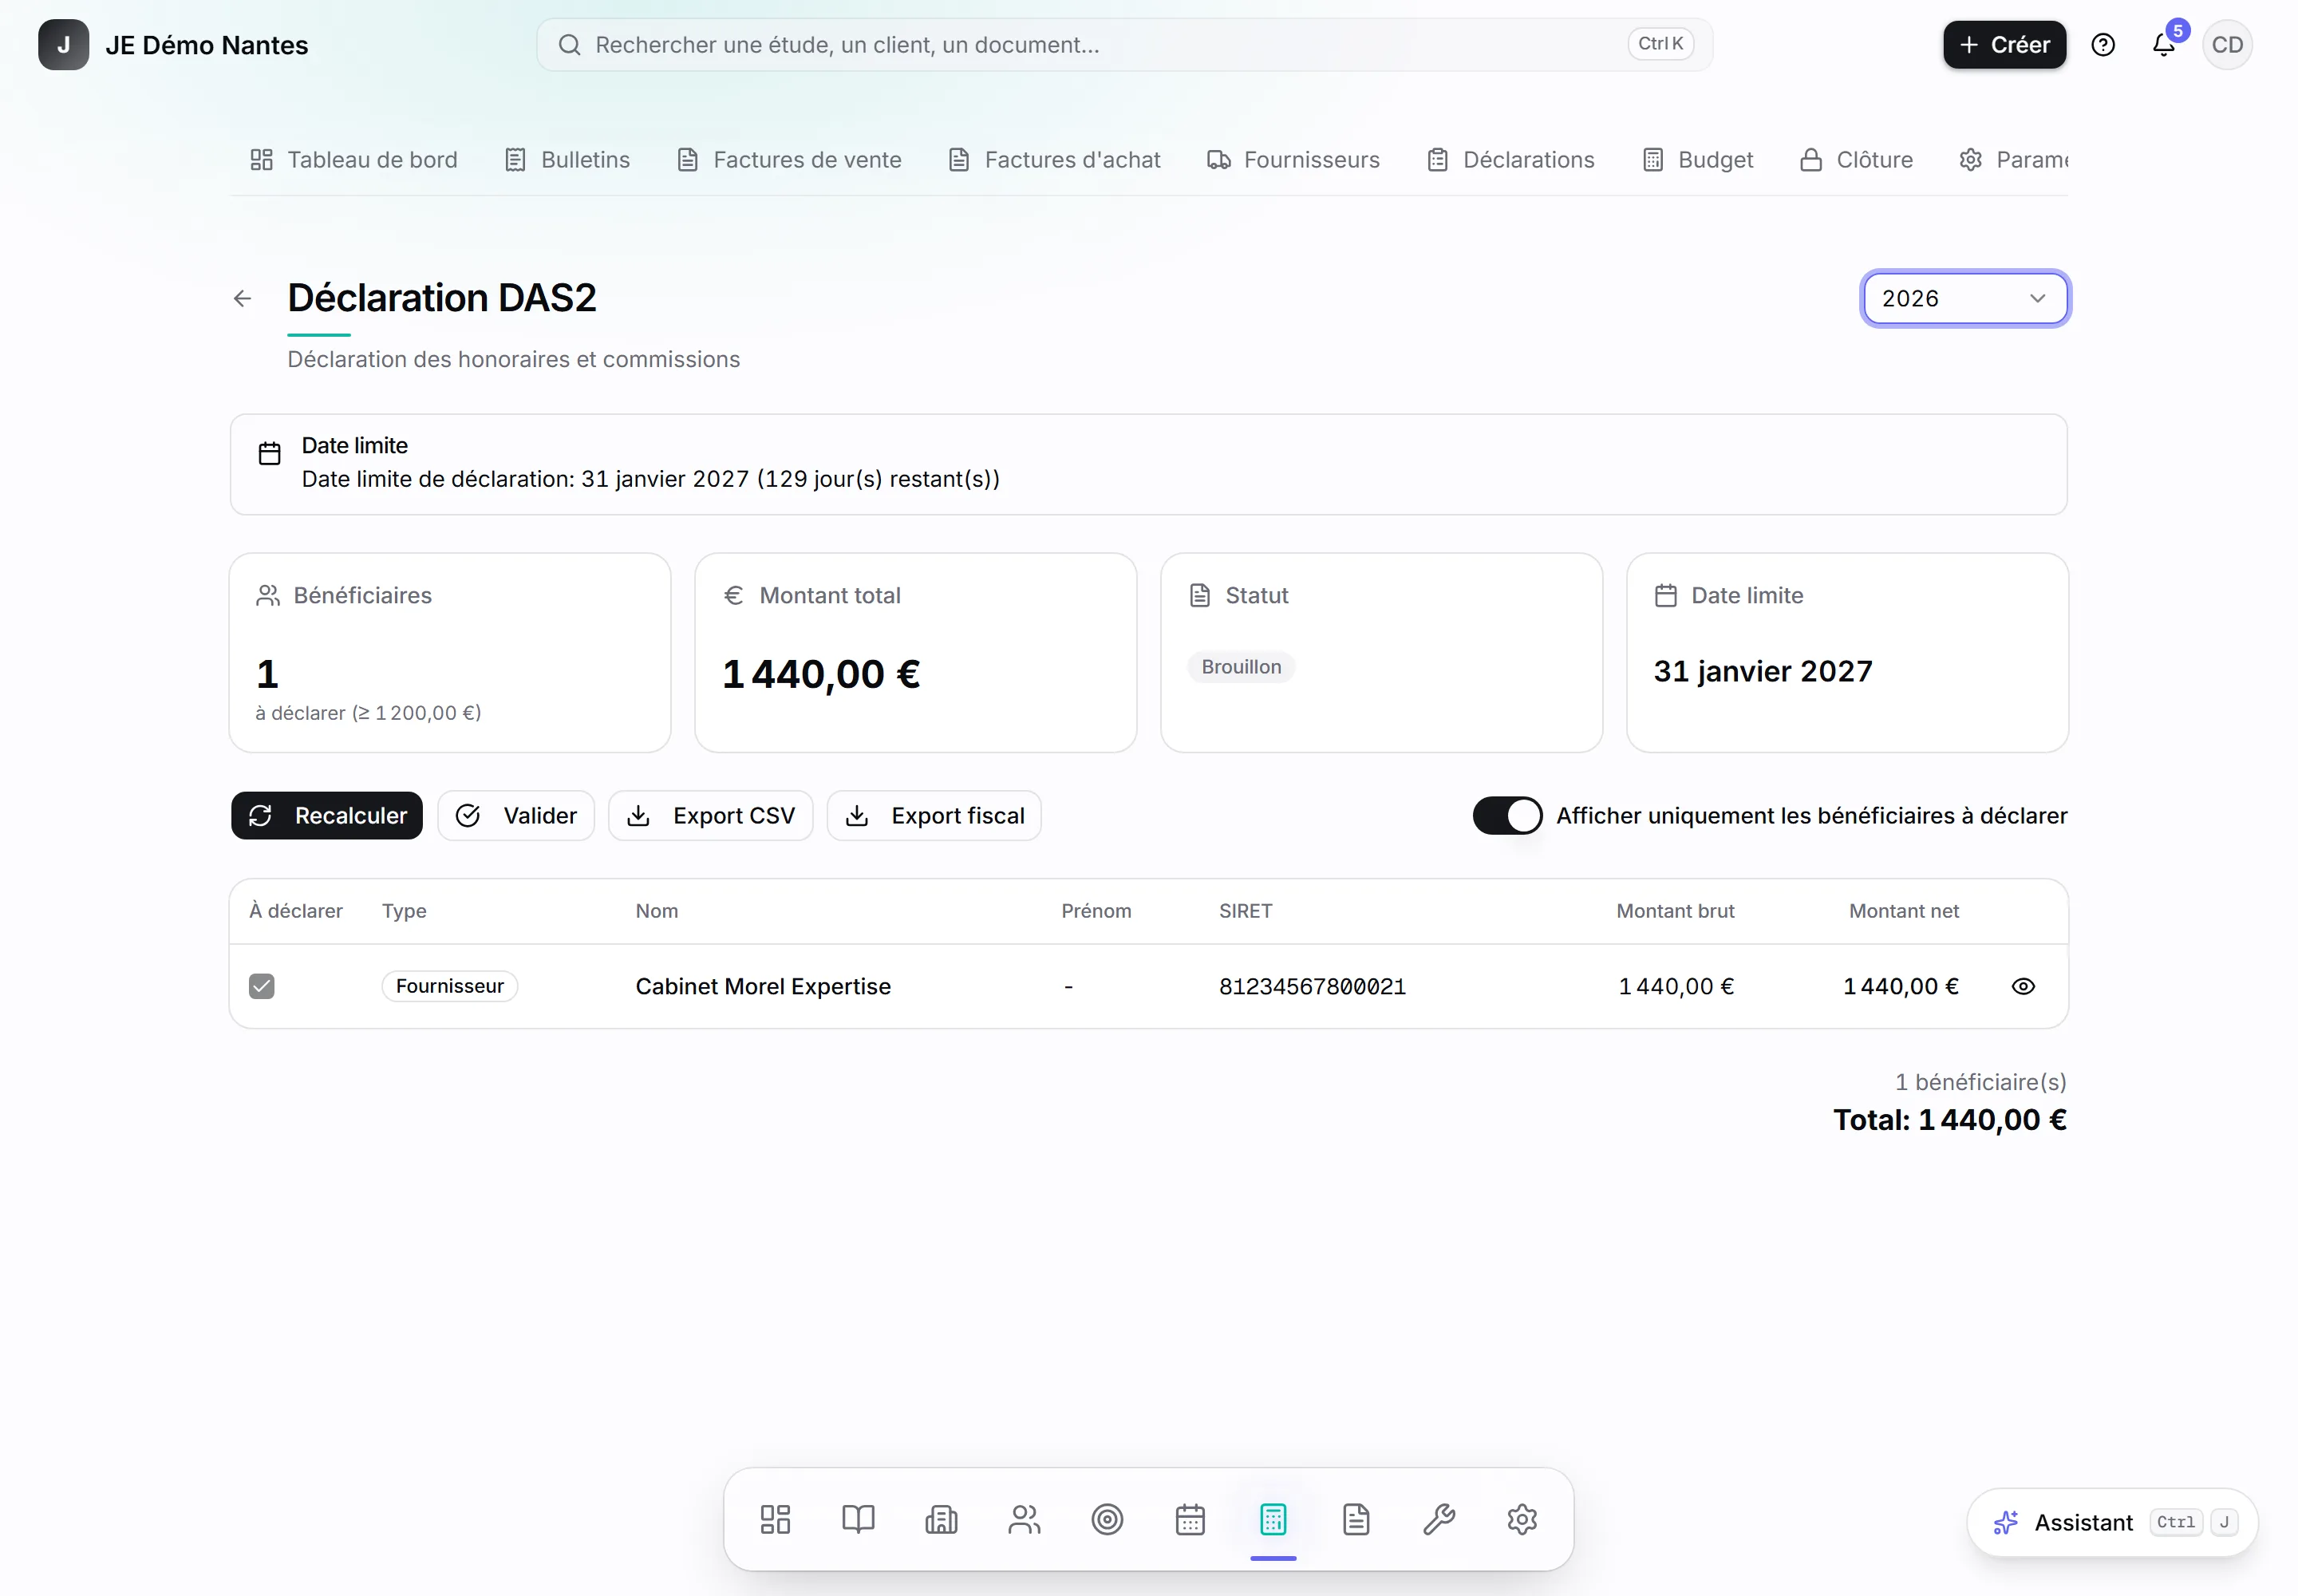Open the partially visible Paramètres tab
The height and width of the screenshot is (1596, 2298).
pos(2013,160)
